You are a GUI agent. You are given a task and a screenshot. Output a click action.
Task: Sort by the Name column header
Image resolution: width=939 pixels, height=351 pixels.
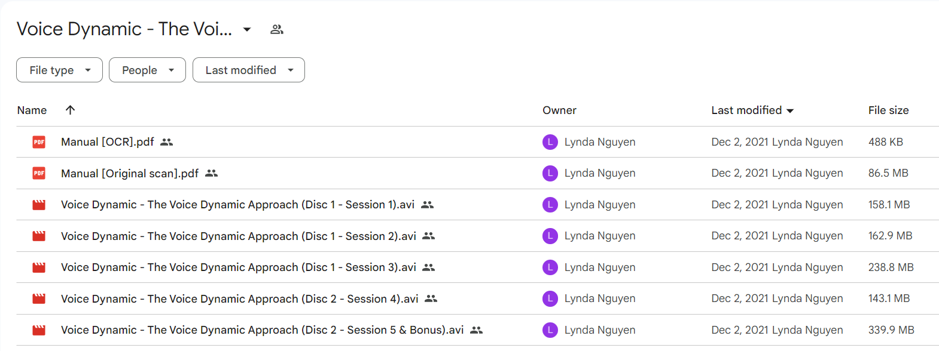(32, 110)
